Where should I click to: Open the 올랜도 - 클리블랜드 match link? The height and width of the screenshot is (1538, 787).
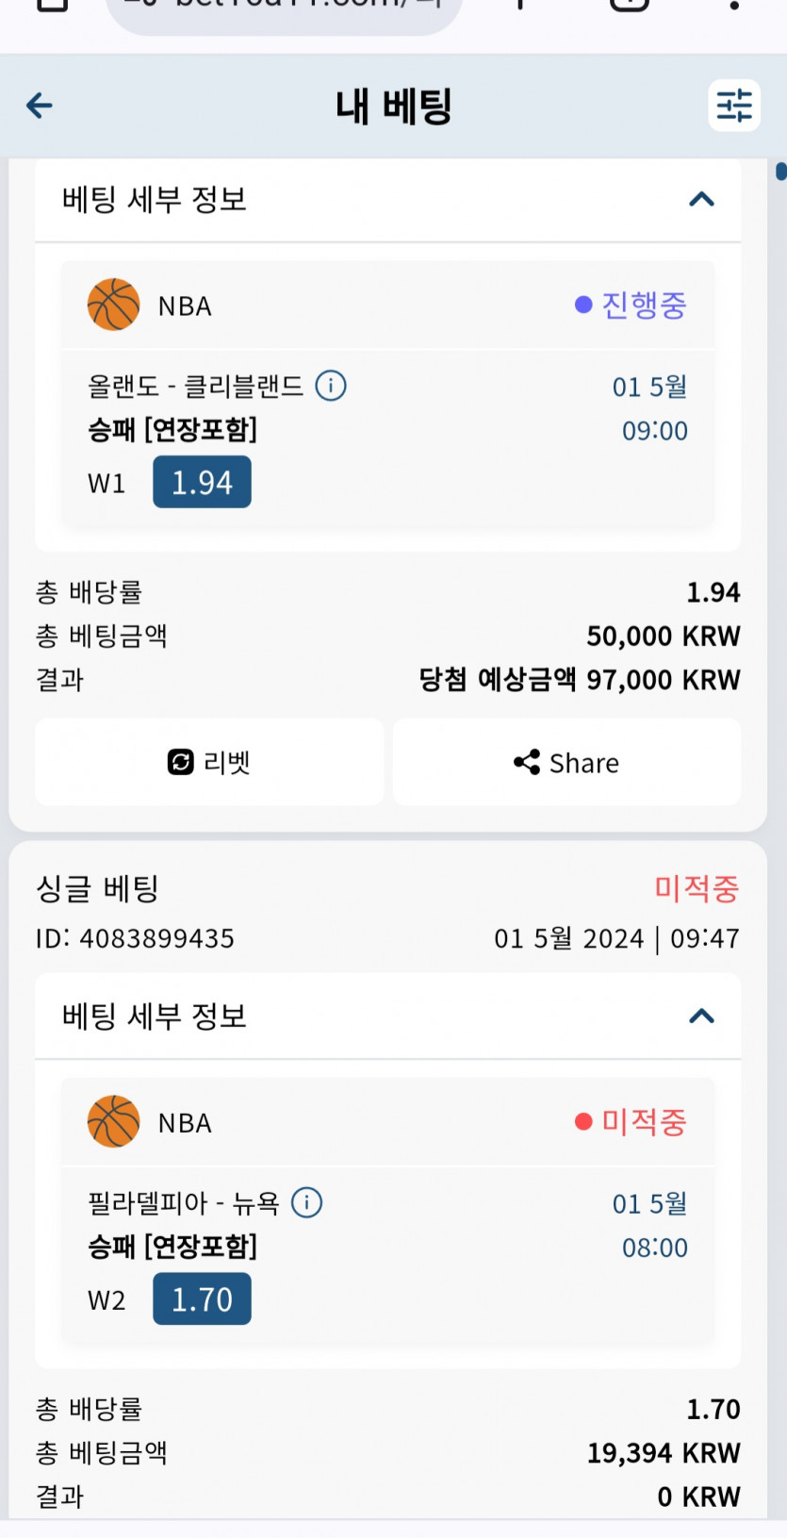click(x=195, y=386)
